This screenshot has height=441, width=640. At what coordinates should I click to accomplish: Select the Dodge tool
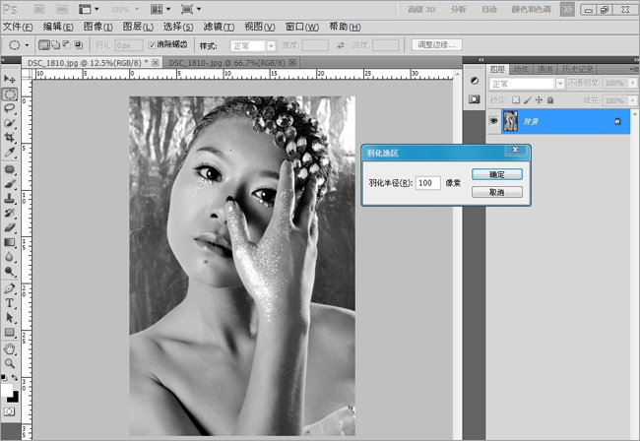(10, 272)
